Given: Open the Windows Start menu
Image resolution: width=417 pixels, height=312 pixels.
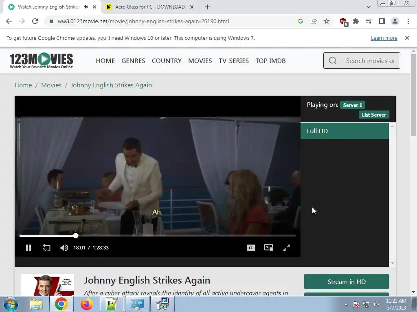Looking at the screenshot, I should point(11,304).
